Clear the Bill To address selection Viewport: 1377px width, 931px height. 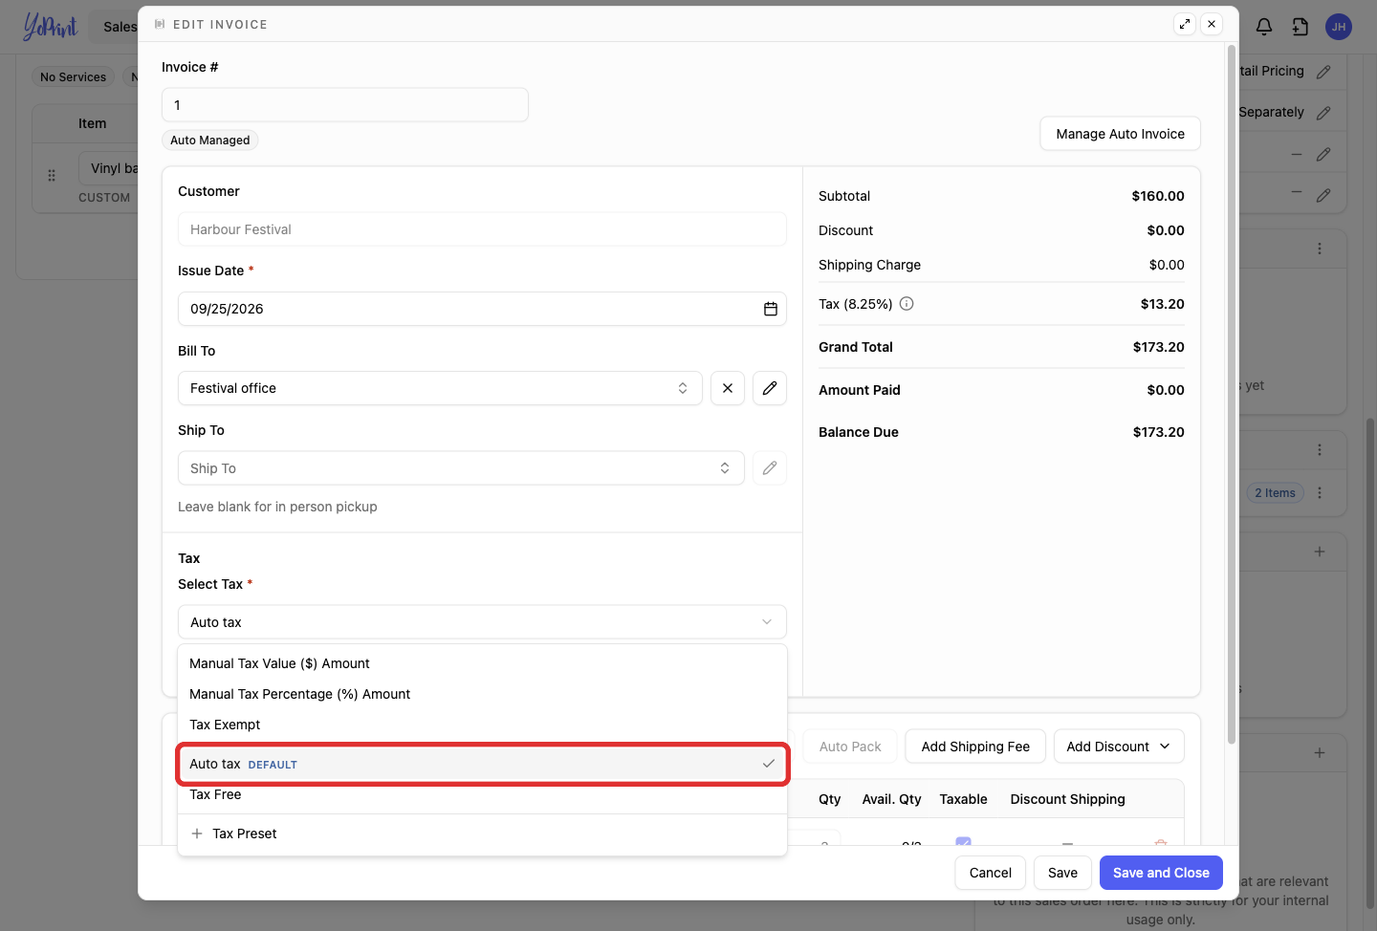click(x=728, y=388)
